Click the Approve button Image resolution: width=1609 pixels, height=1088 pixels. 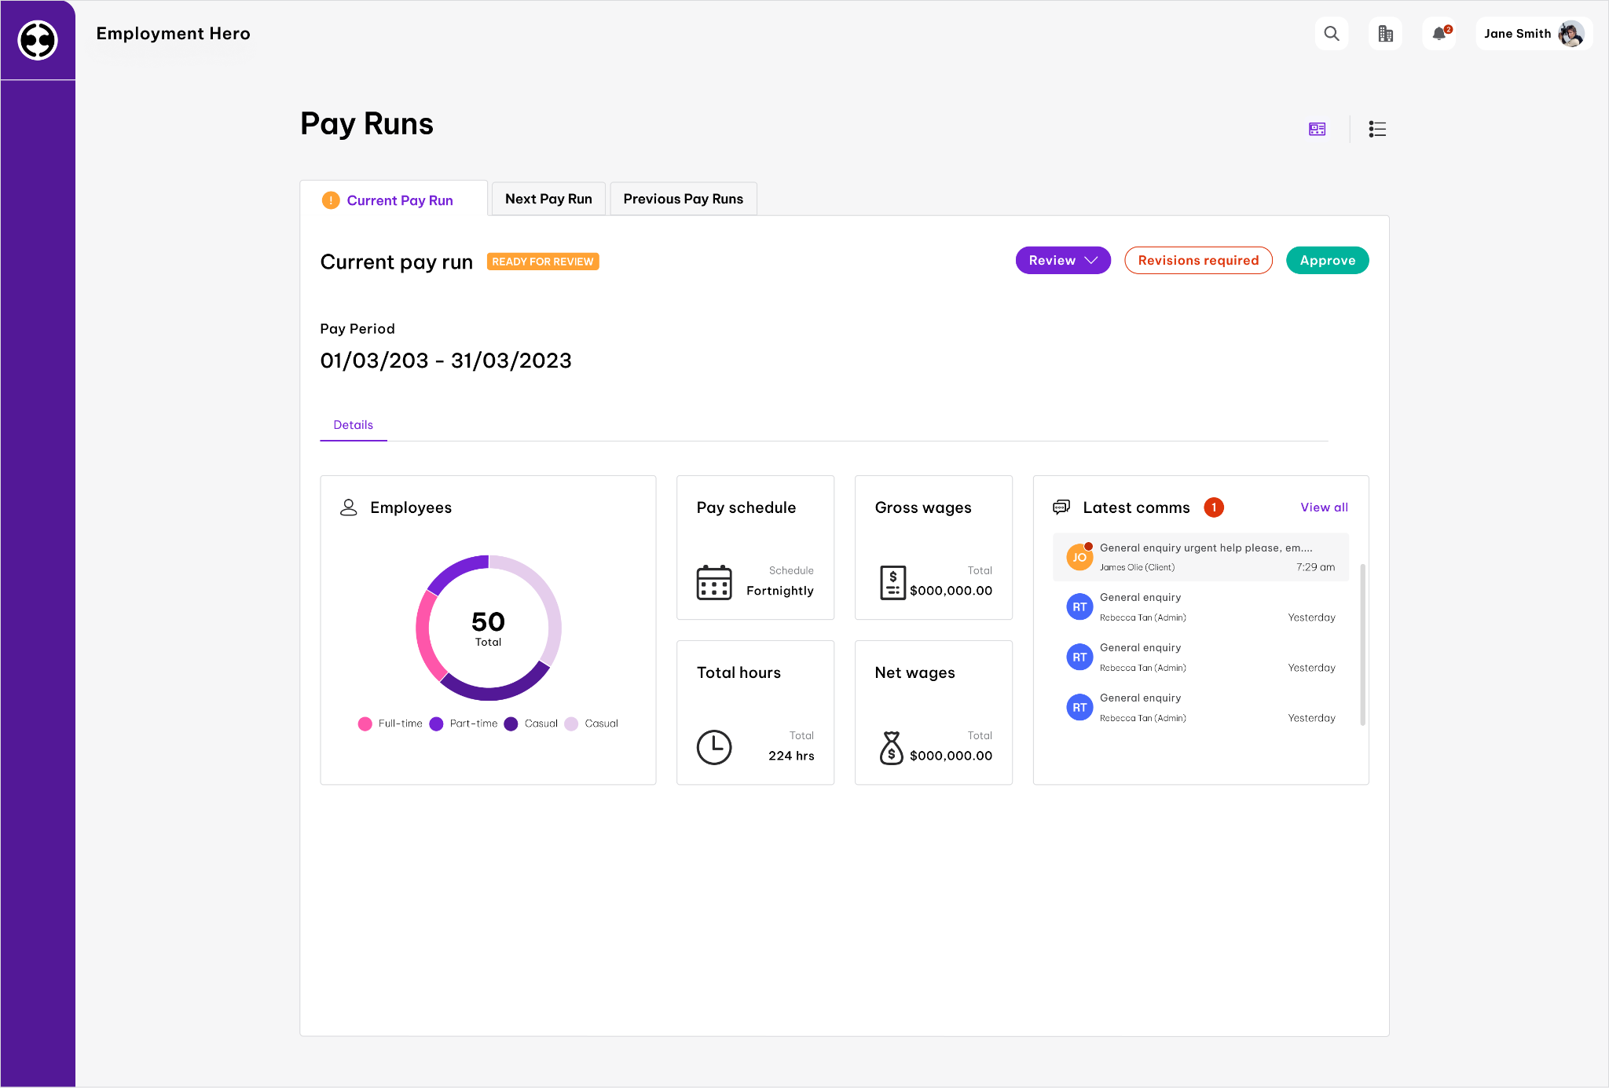click(x=1327, y=260)
